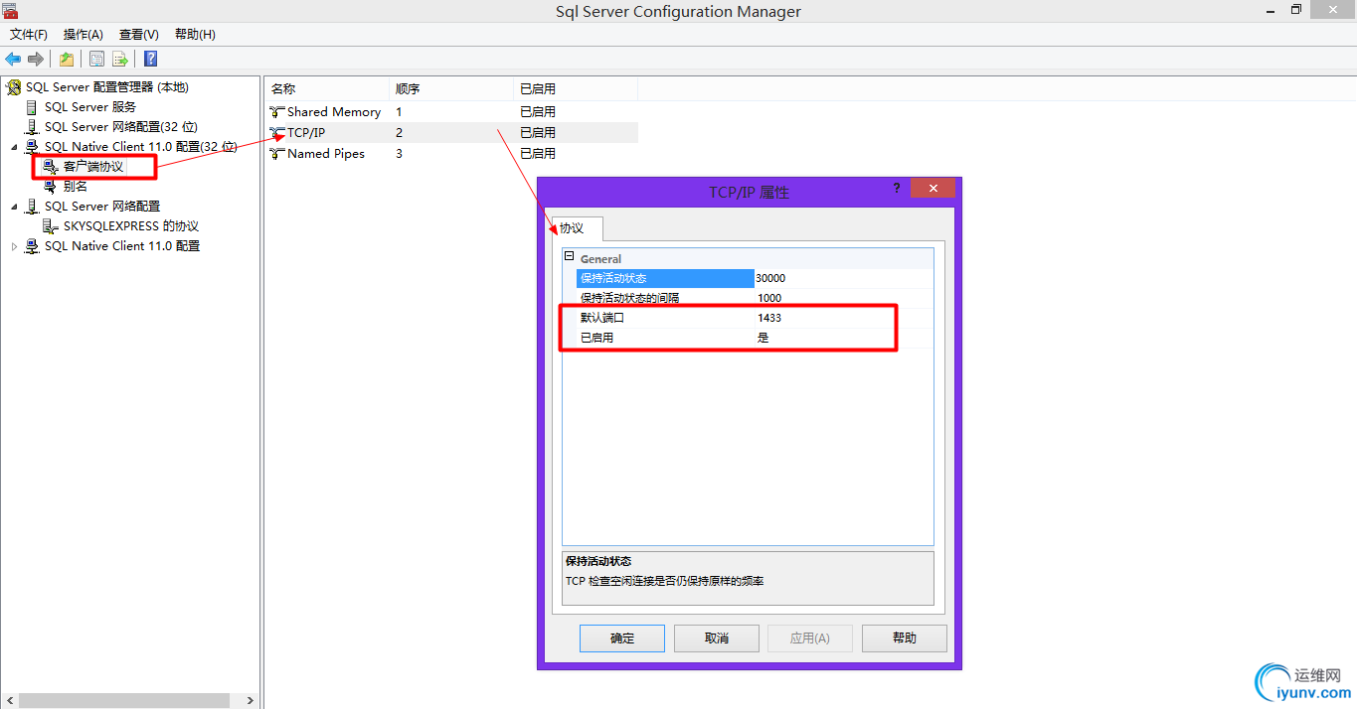This screenshot has width=1357, height=709.
Task: Open the 查看(V) menu
Action: (x=139, y=35)
